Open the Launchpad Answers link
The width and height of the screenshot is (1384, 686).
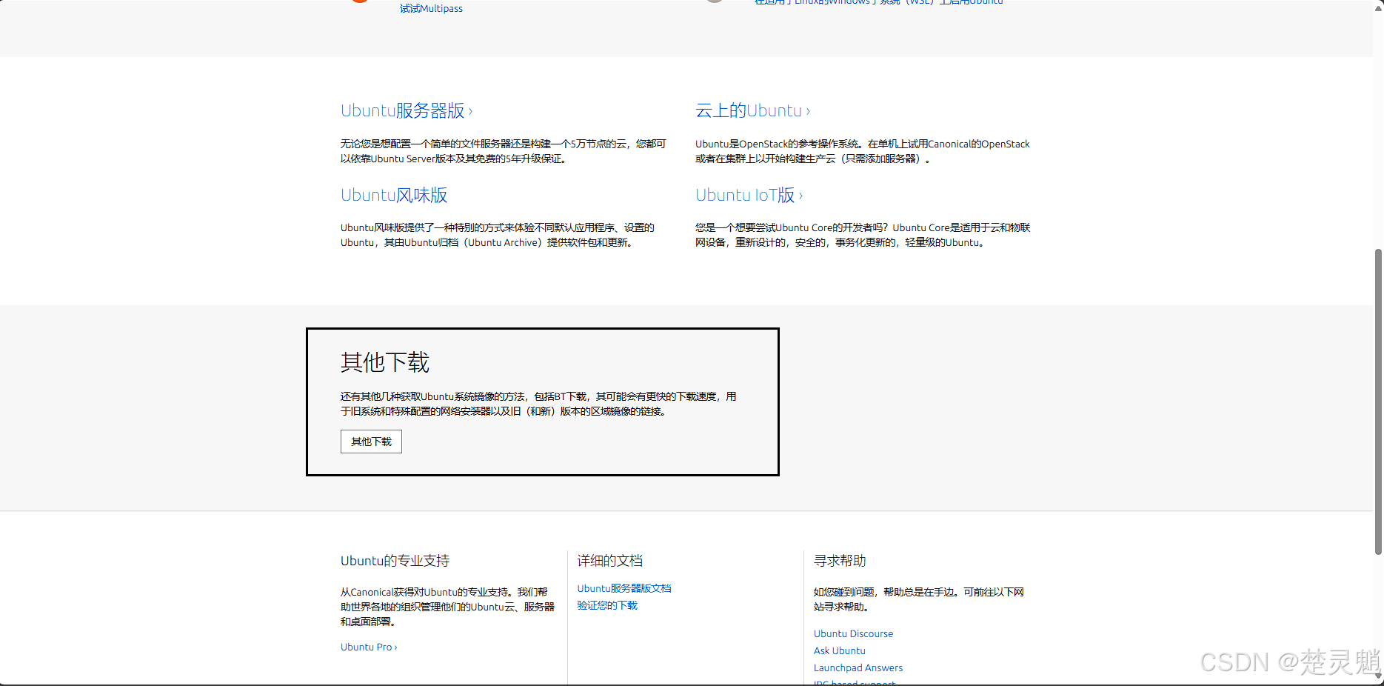(x=858, y=667)
